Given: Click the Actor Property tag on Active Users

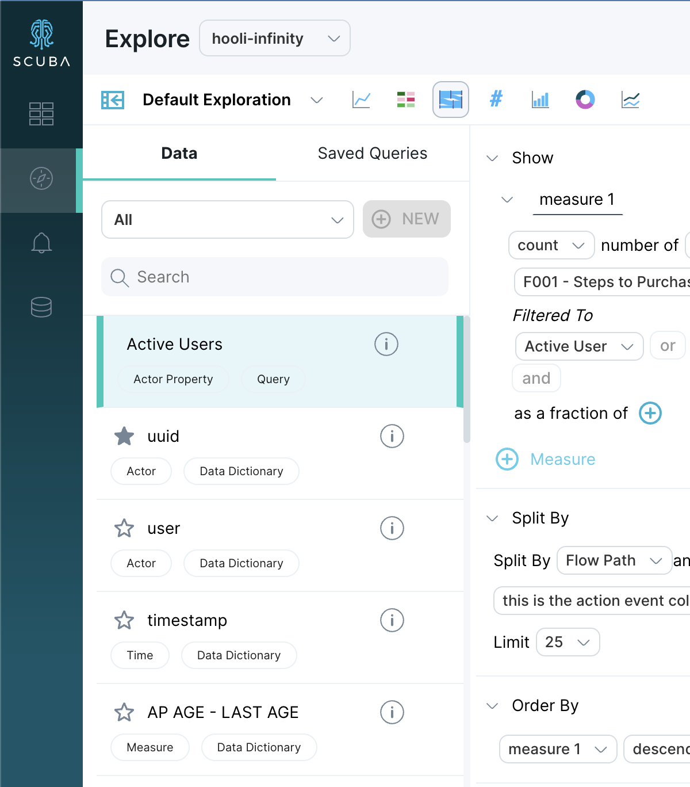Looking at the screenshot, I should [173, 379].
